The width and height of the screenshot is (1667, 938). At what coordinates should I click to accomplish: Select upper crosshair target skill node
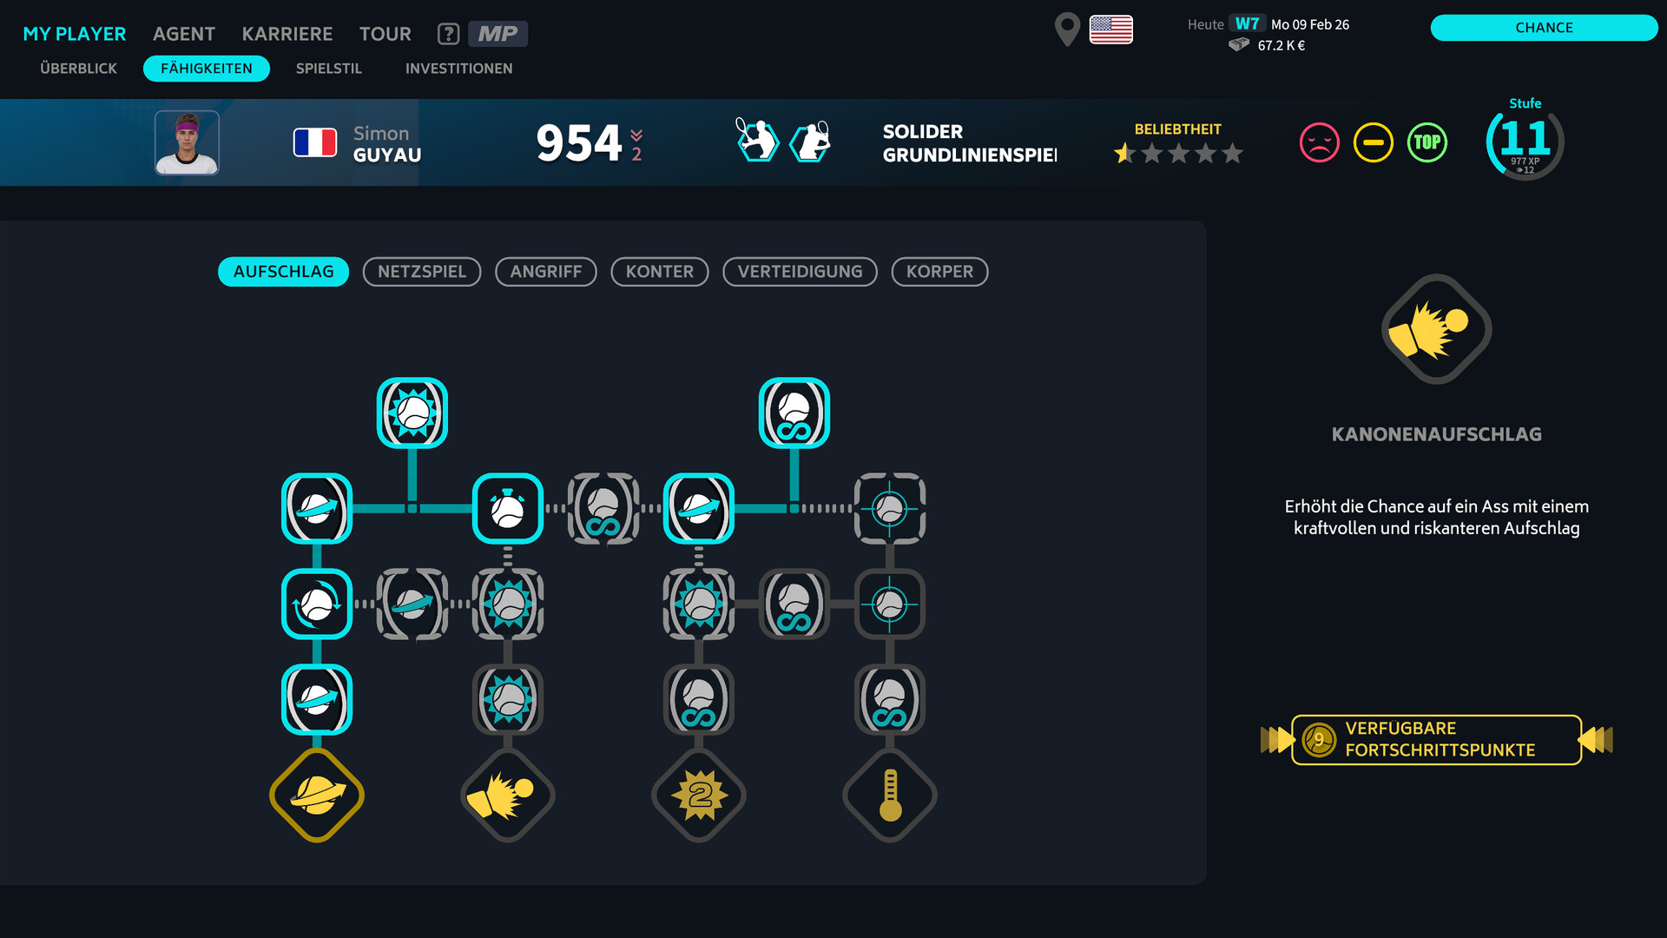(x=890, y=509)
